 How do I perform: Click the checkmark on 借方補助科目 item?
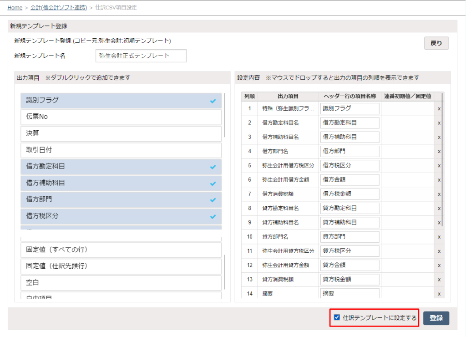click(x=213, y=183)
